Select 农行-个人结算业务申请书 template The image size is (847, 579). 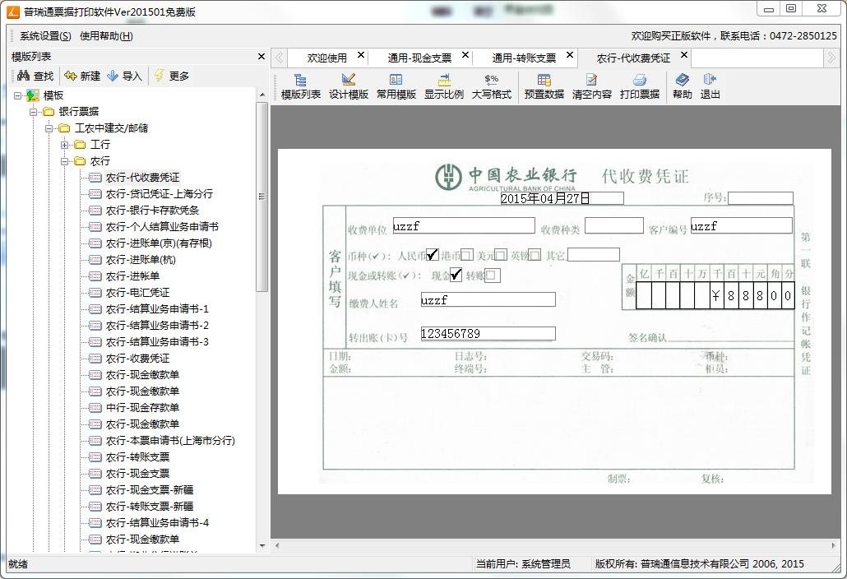coord(162,227)
